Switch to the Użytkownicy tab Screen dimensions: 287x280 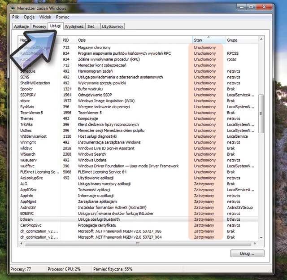click(x=113, y=26)
